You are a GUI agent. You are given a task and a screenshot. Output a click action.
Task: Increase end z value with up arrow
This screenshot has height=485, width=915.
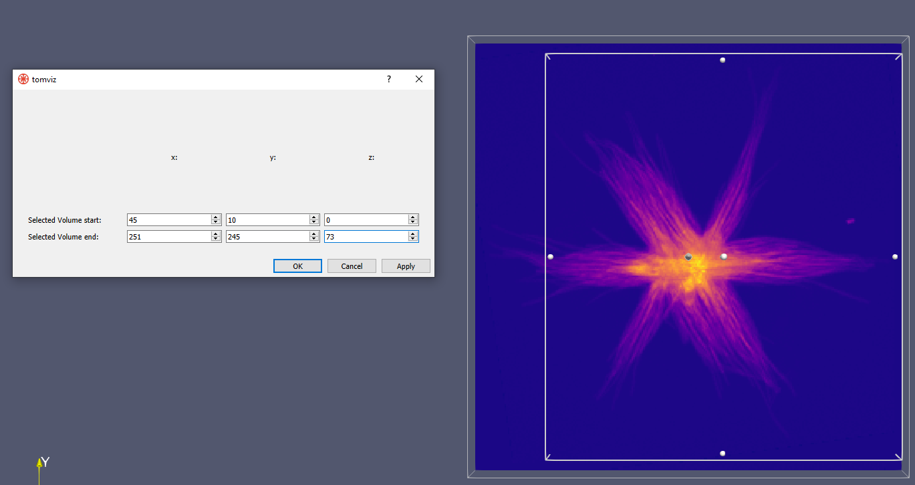[x=413, y=234]
